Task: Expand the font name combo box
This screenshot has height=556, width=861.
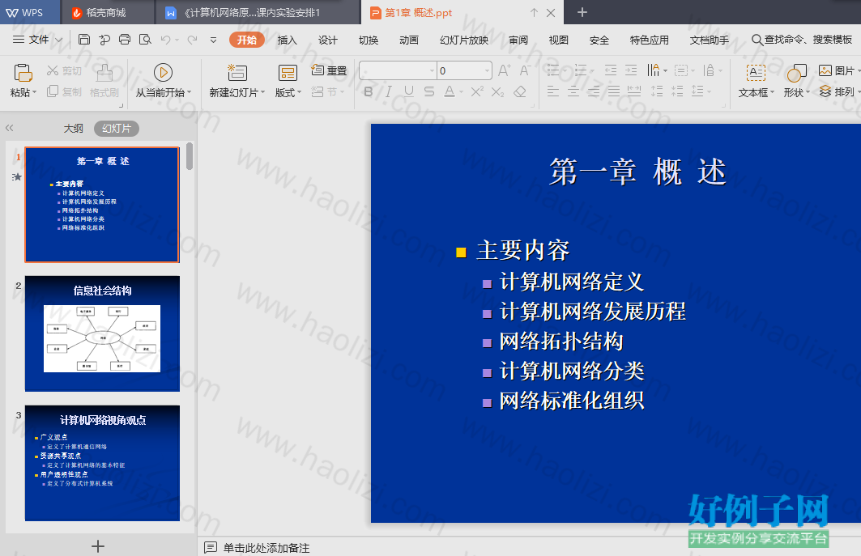Action: pos(432,70)
